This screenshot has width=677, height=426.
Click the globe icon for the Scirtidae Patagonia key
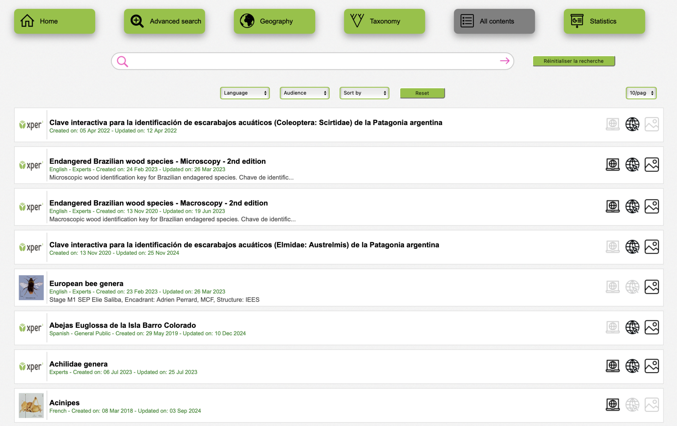tap(632, 124)
